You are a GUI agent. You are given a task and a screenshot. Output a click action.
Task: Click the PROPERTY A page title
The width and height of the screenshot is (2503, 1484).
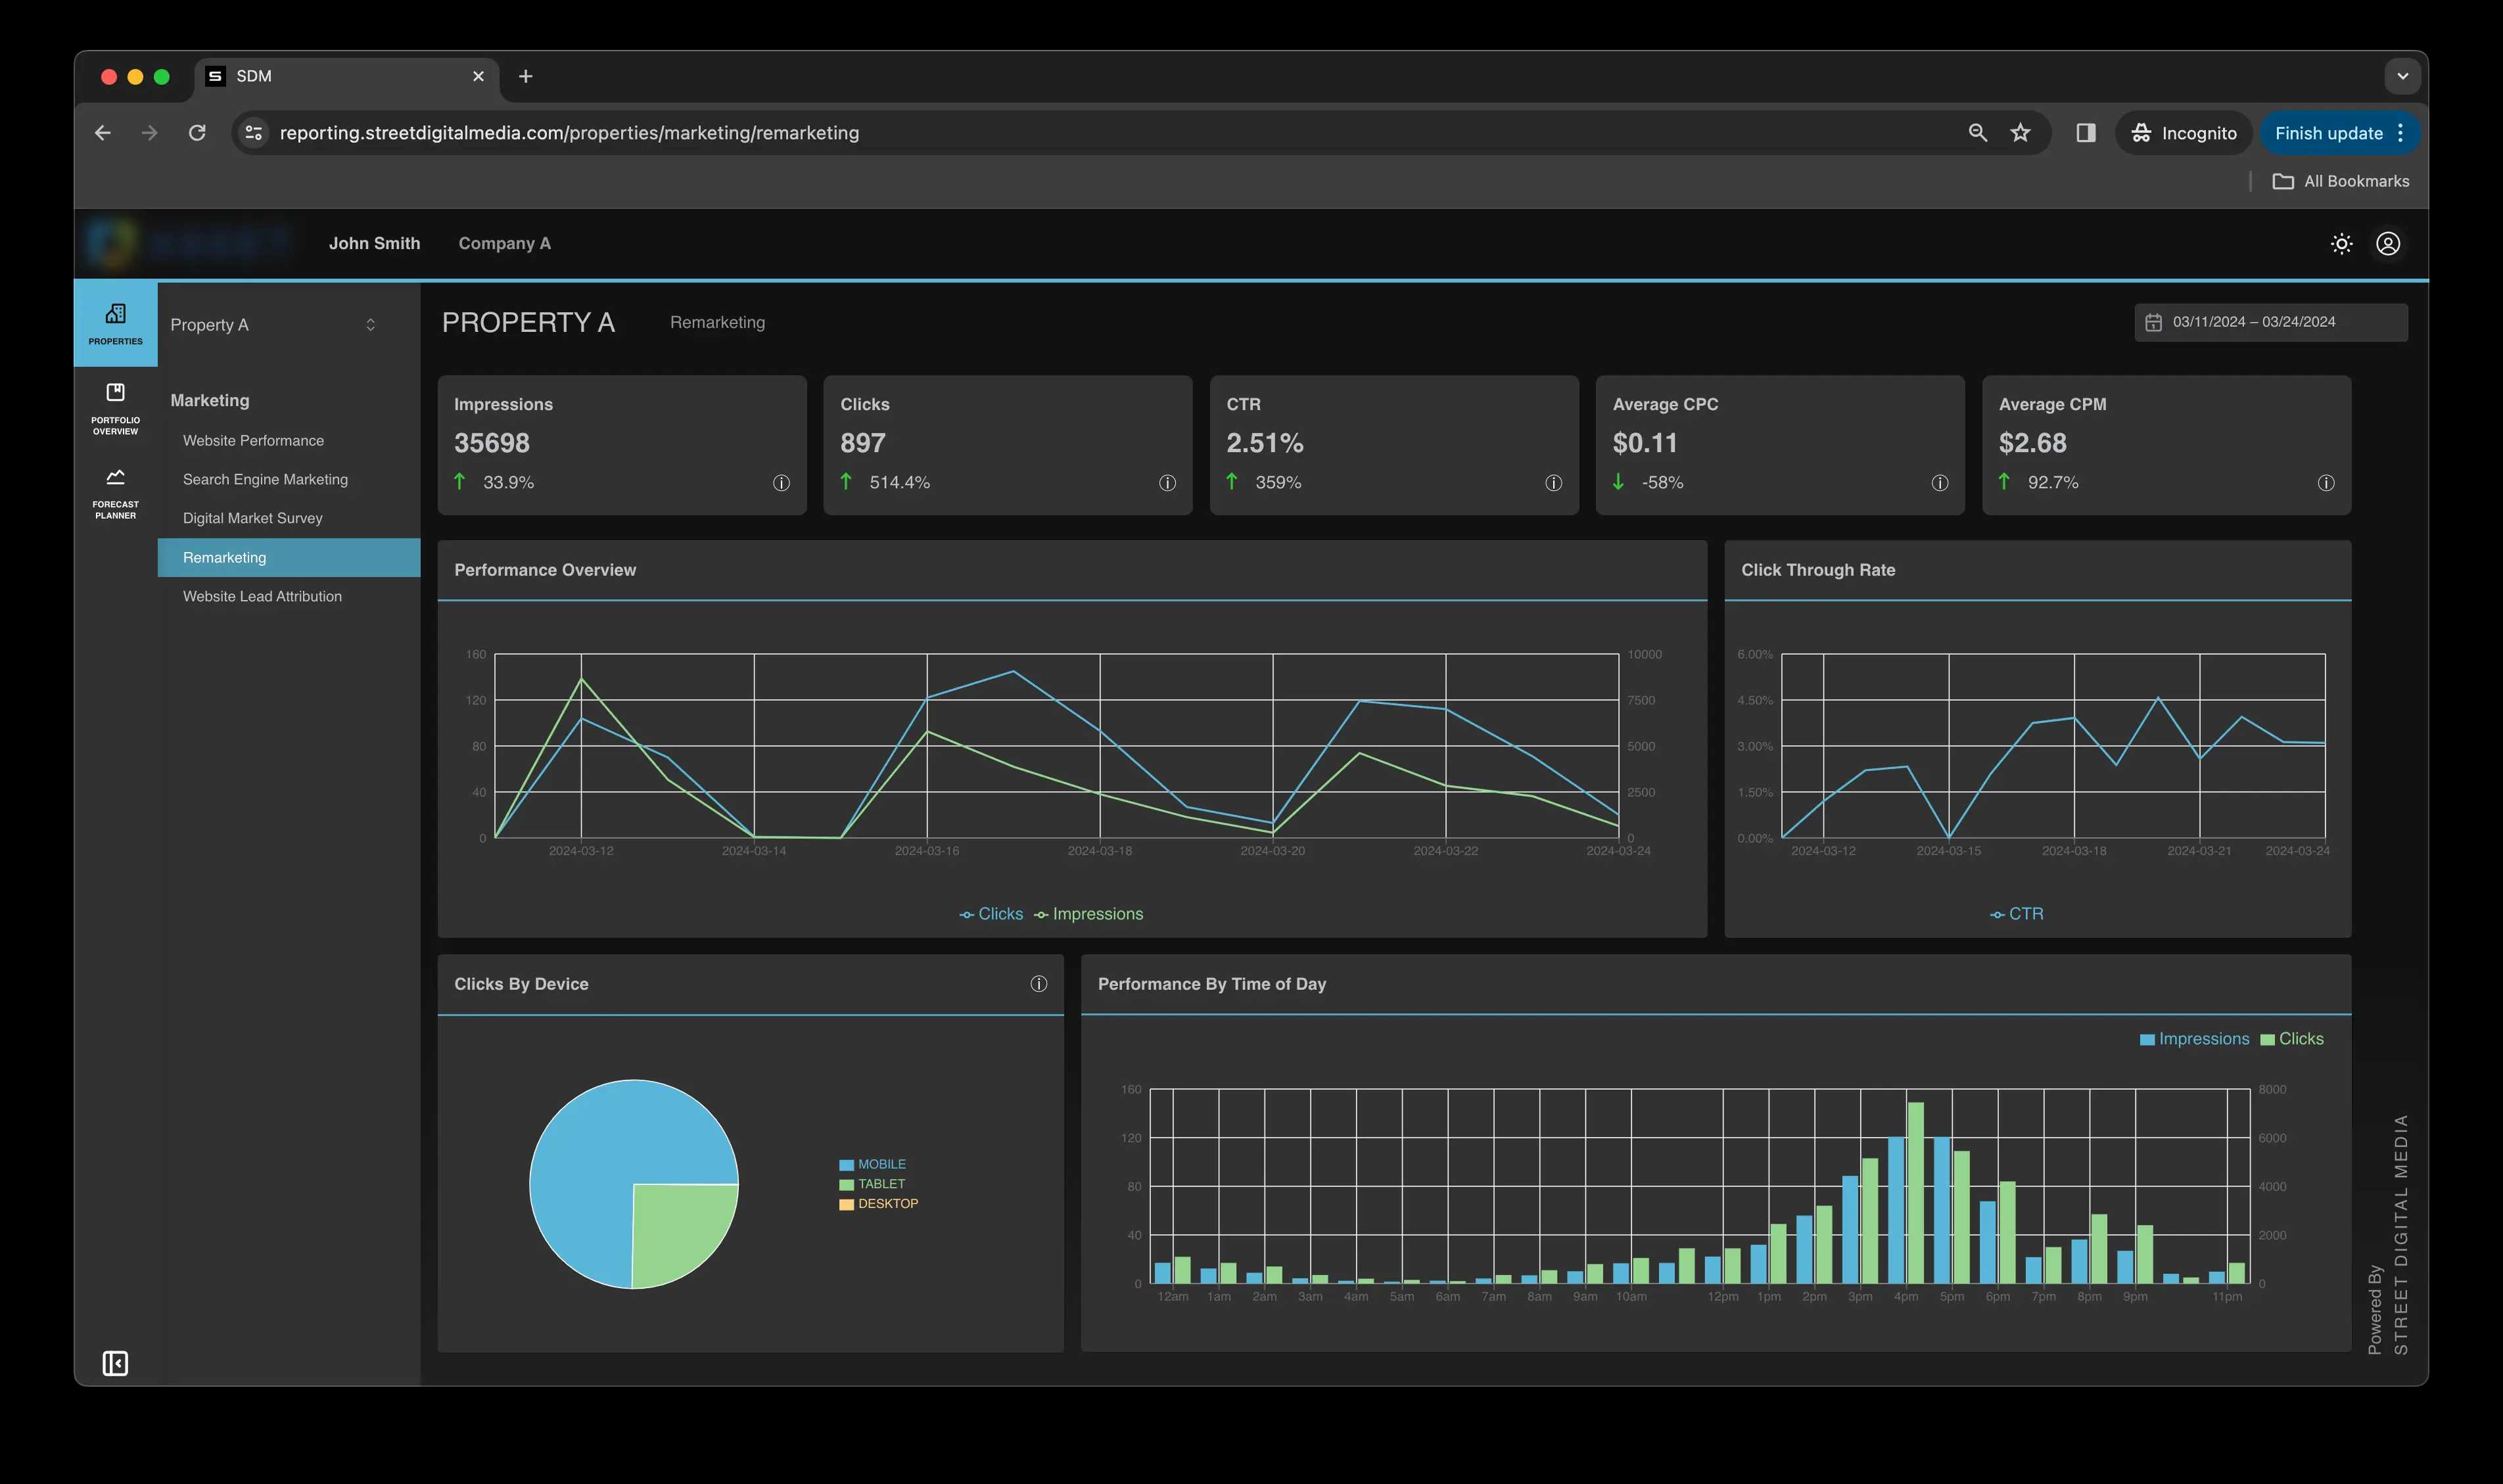tap(528, 322)
